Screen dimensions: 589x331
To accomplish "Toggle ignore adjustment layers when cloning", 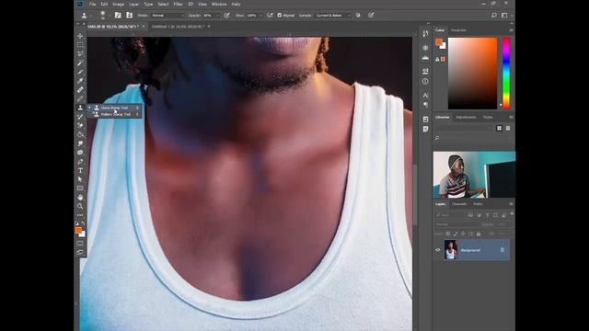I will click(358, 16).
